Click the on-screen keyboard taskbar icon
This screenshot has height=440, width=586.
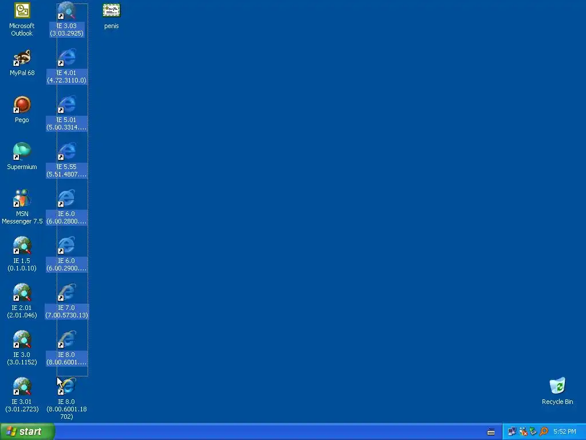[x=491, y=432]
